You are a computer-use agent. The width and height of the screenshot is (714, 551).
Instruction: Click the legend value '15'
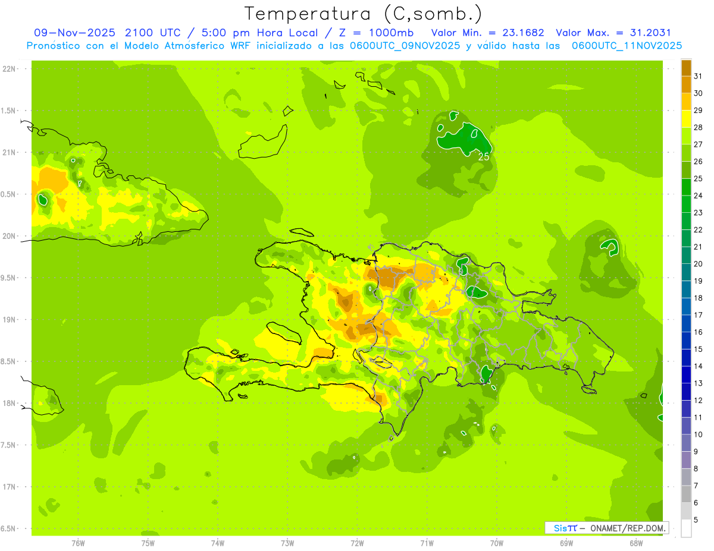(x=698, y=350)
